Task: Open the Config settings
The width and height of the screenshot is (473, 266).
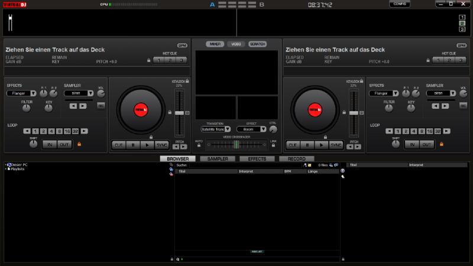Action: pyautogui.click(x=400, y=4)
